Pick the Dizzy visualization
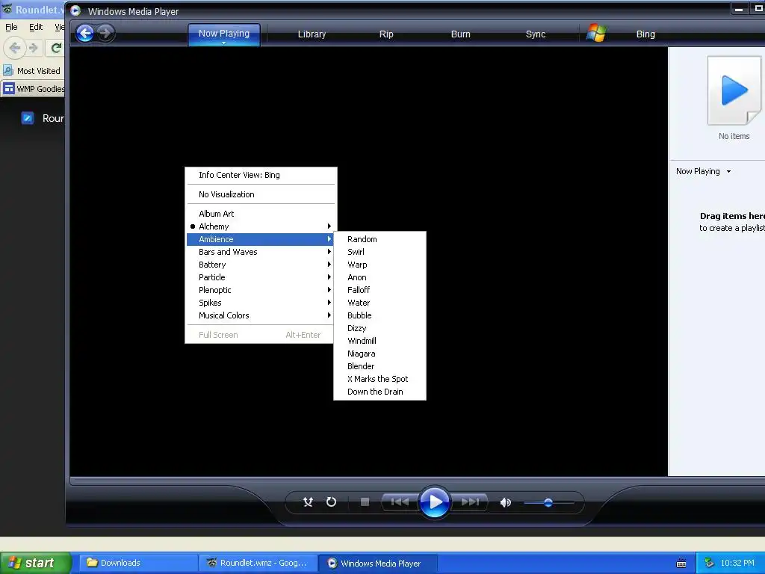 (x=380, y=328)
